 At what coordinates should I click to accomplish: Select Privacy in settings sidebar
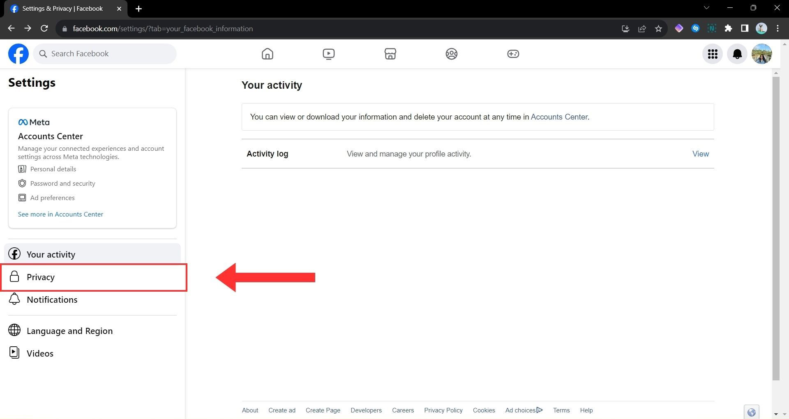point(41,277)
